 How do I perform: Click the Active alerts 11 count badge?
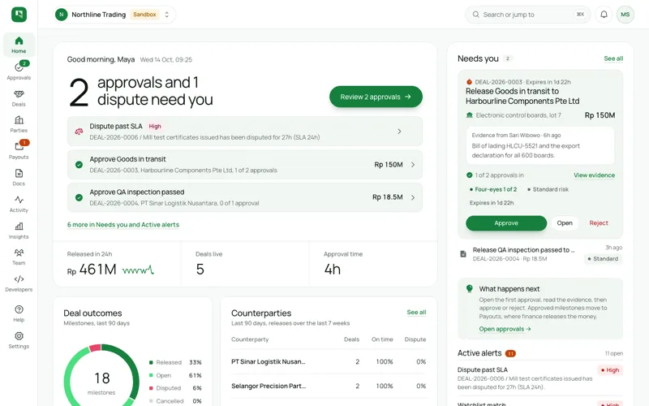[x=510, y=353]
